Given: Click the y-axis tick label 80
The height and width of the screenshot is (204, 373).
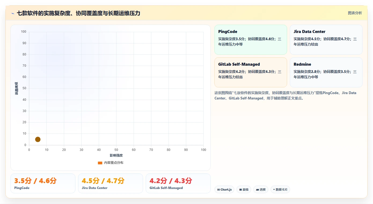Looking at the screenshot, I should [24, 54].
